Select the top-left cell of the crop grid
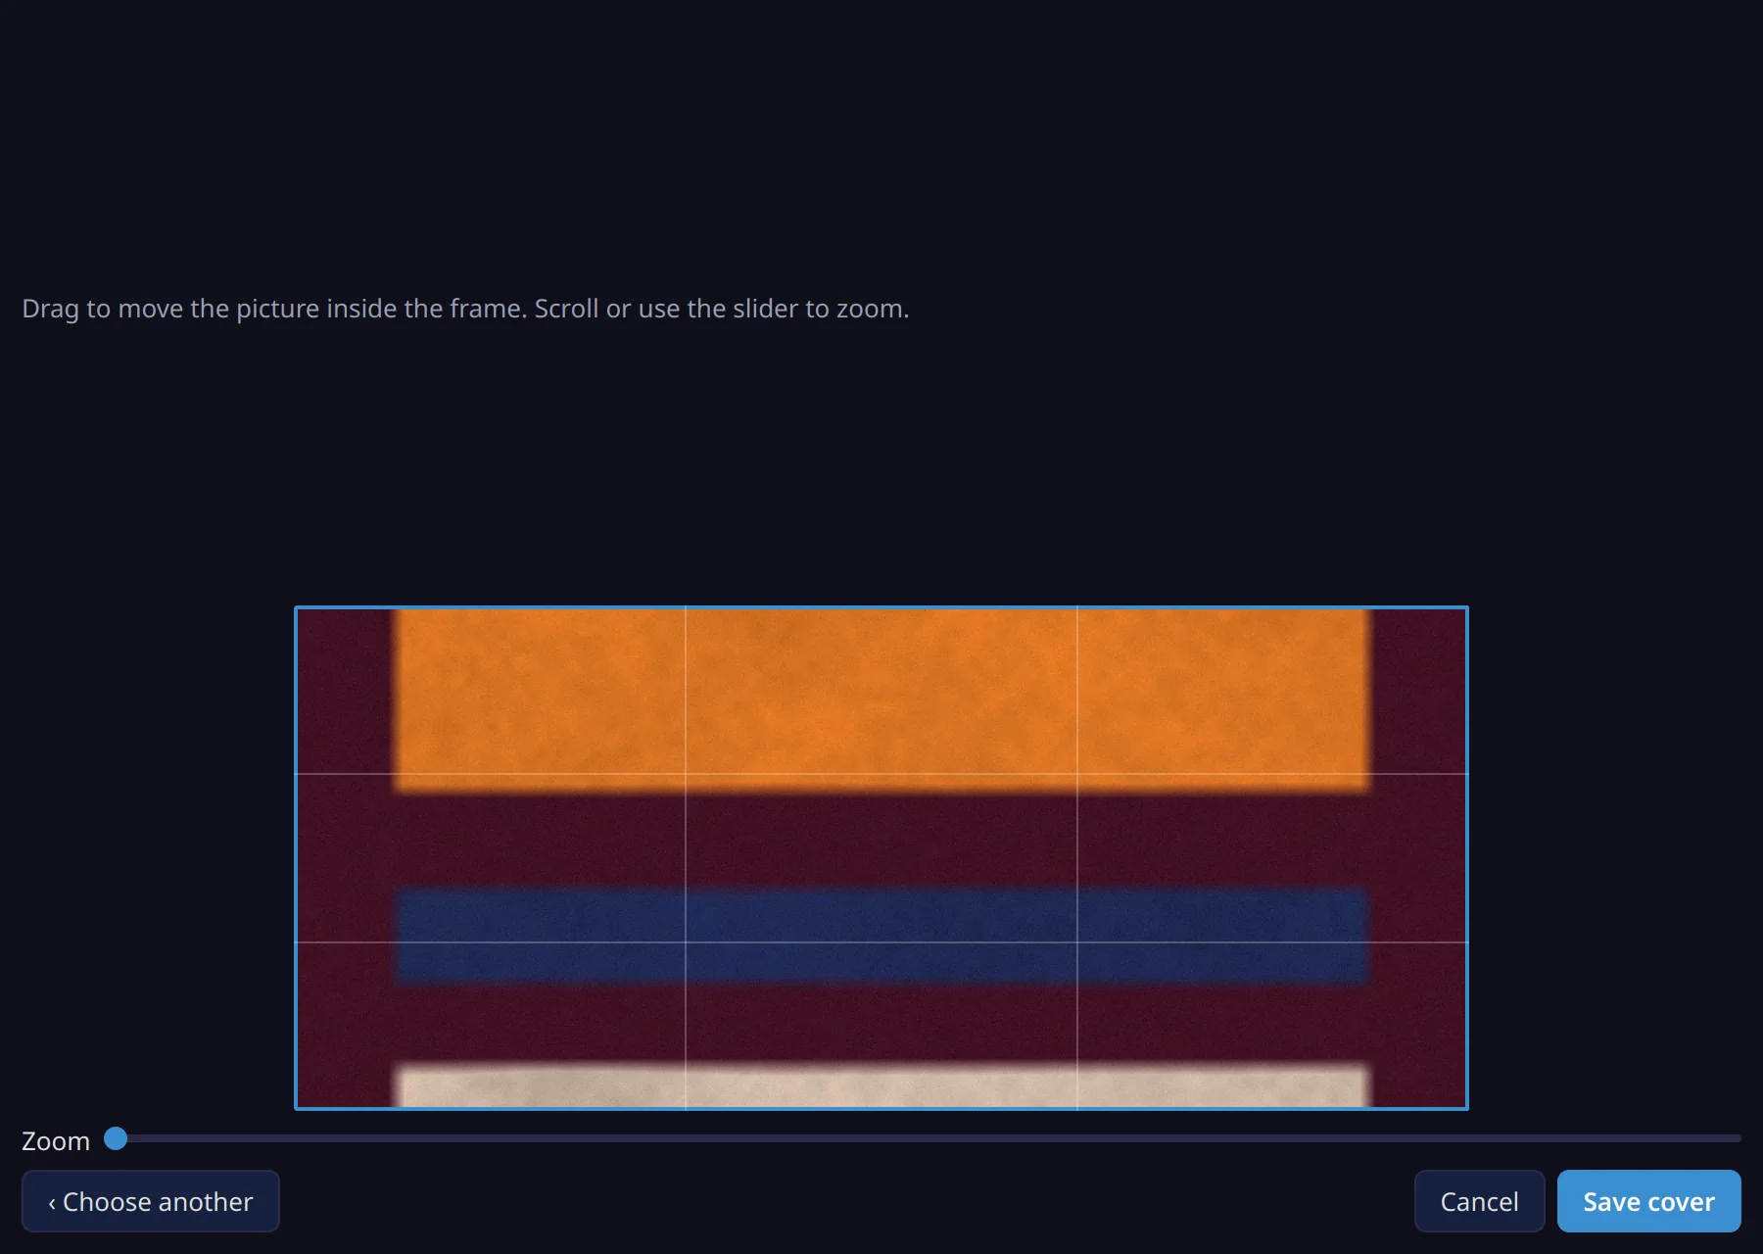 [x=491, y=691]
